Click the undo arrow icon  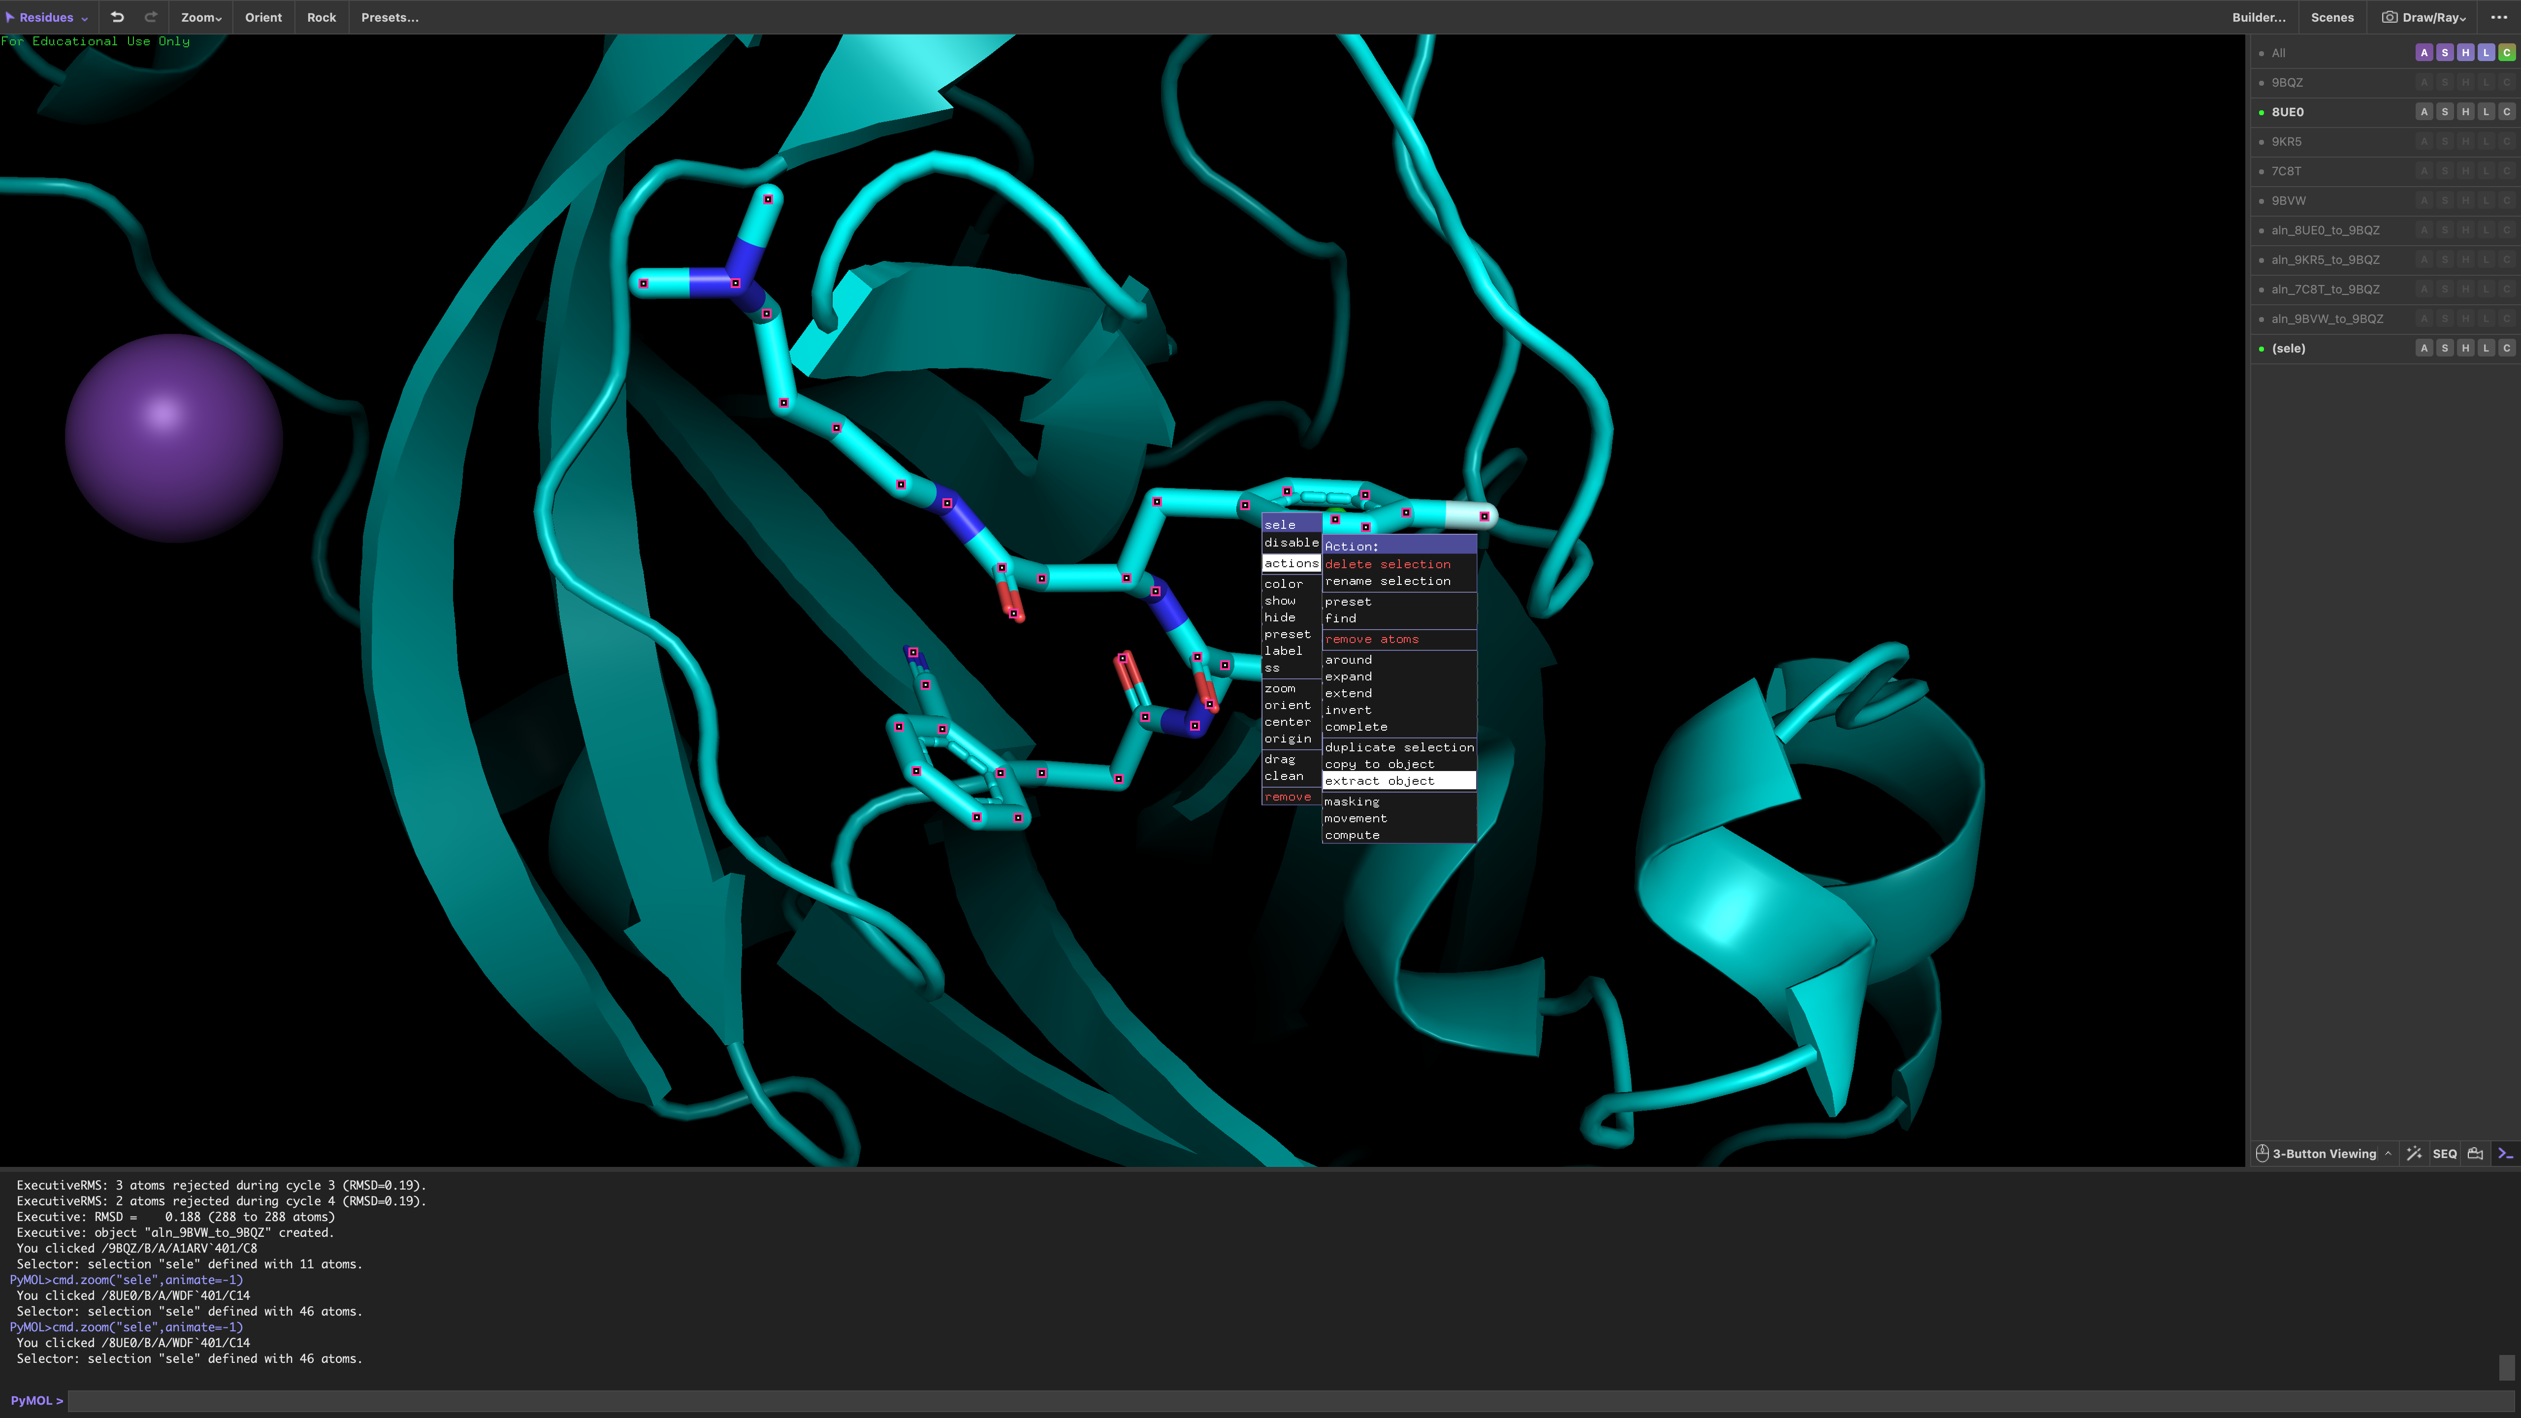(x=118, y=17)
